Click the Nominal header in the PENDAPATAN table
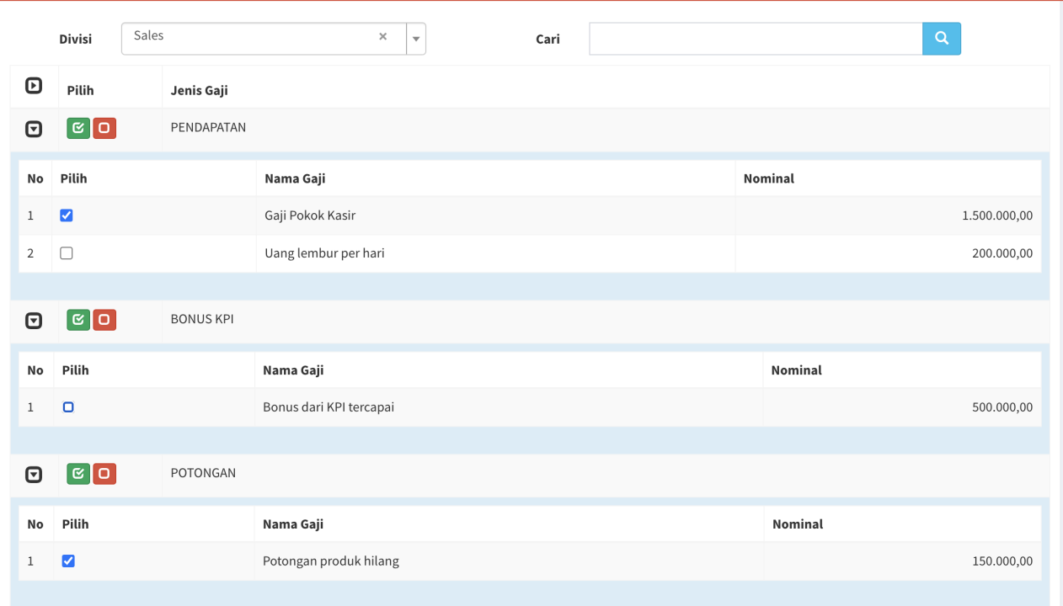This screenshot has width=1063, height=606. pyautogui.click(x=768, y=178)
